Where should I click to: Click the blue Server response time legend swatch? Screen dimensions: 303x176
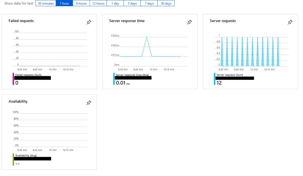coord(114,79)
